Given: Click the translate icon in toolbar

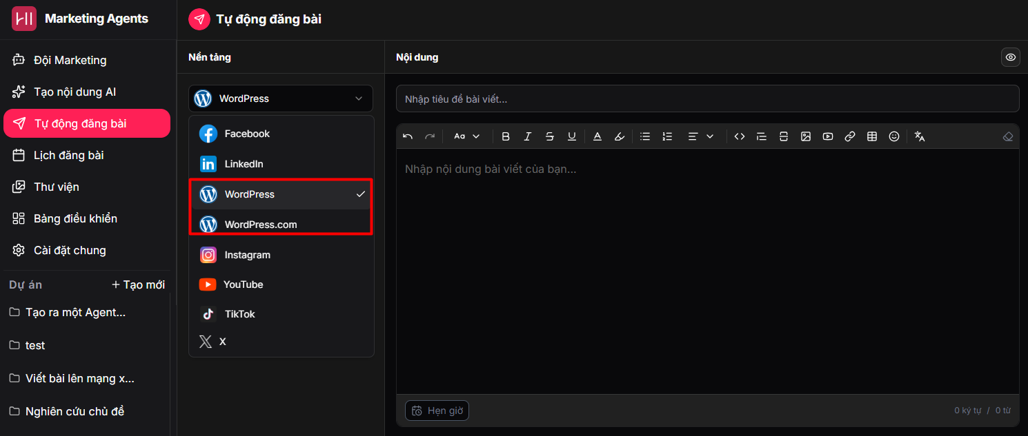Looking at the screenshot, I should tap(920, 136).
